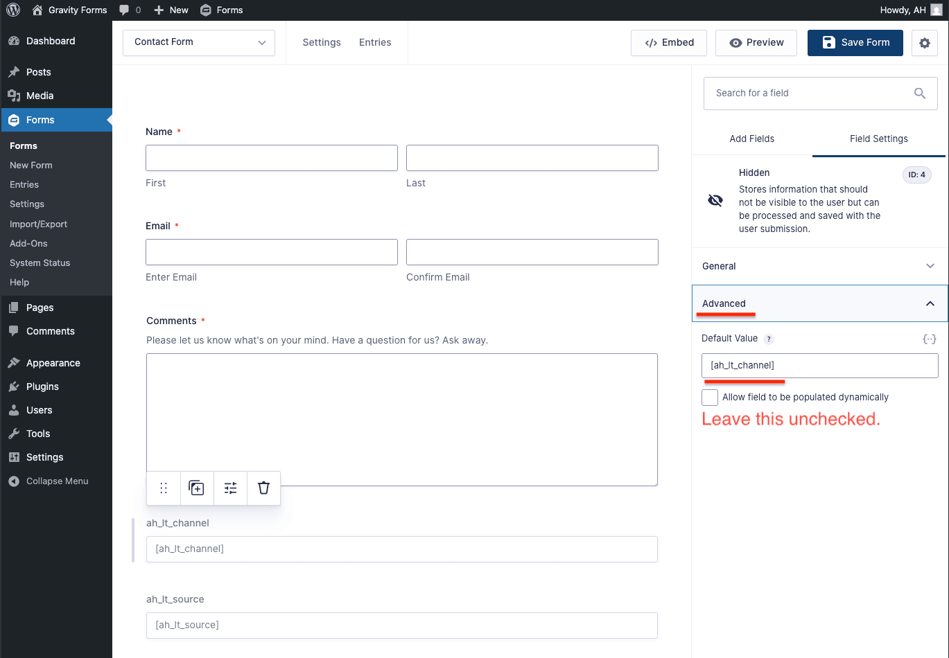The height and width of the screenshot is (658, 949).
Task: Open the Entries tab
Action: click(375, 42)
